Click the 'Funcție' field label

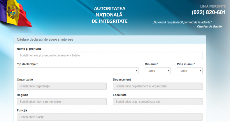point(22,110)
